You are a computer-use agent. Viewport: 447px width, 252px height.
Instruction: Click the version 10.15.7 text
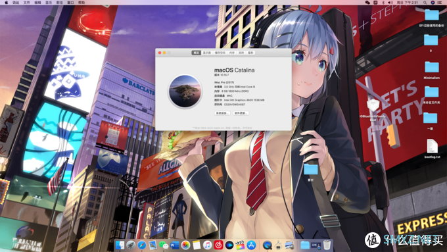click(x=222, y=75)
